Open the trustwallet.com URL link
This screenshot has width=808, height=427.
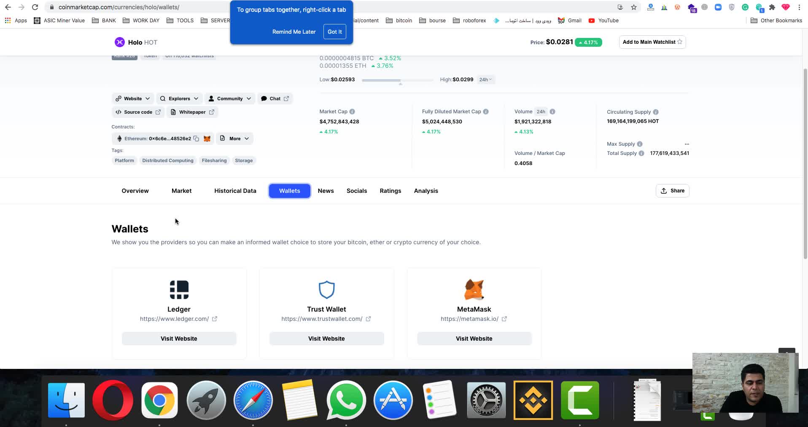[x=326, y=319]
